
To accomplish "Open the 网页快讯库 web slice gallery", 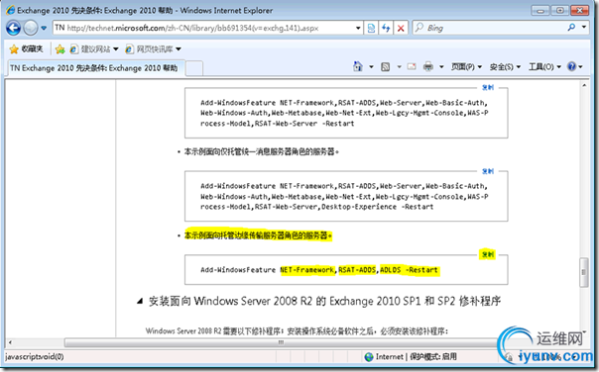I will click(x=153, y=49).
